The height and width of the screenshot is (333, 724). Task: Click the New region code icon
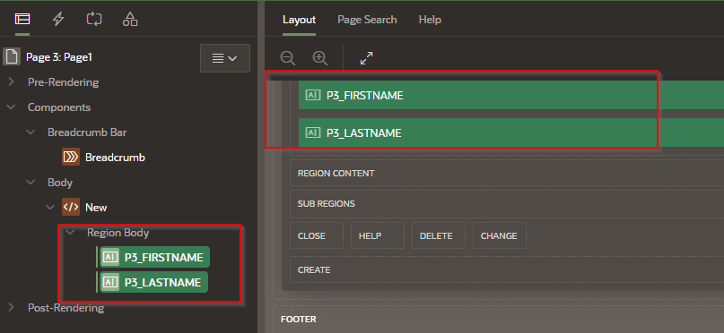71,208
